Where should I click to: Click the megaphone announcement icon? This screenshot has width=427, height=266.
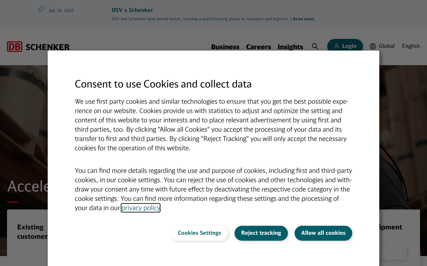[x=41, y=9]
